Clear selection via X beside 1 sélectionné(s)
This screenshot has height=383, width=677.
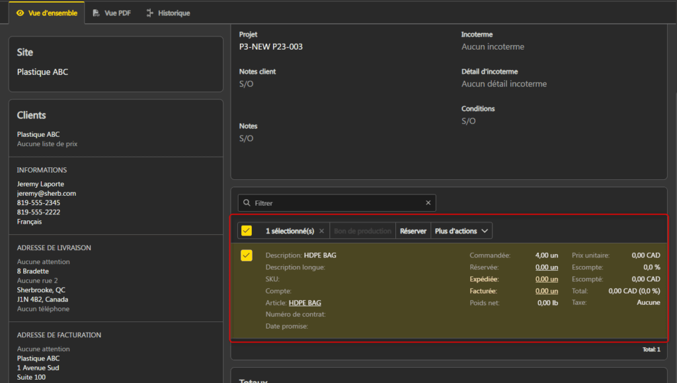point(321,231)
